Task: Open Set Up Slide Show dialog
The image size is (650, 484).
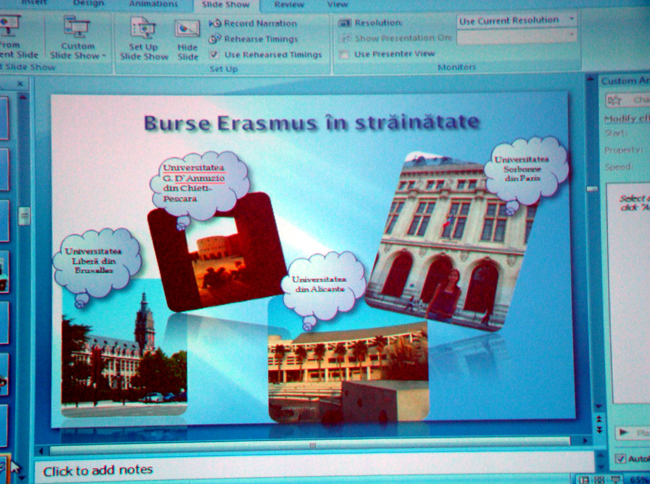Action: click(144, 38)
